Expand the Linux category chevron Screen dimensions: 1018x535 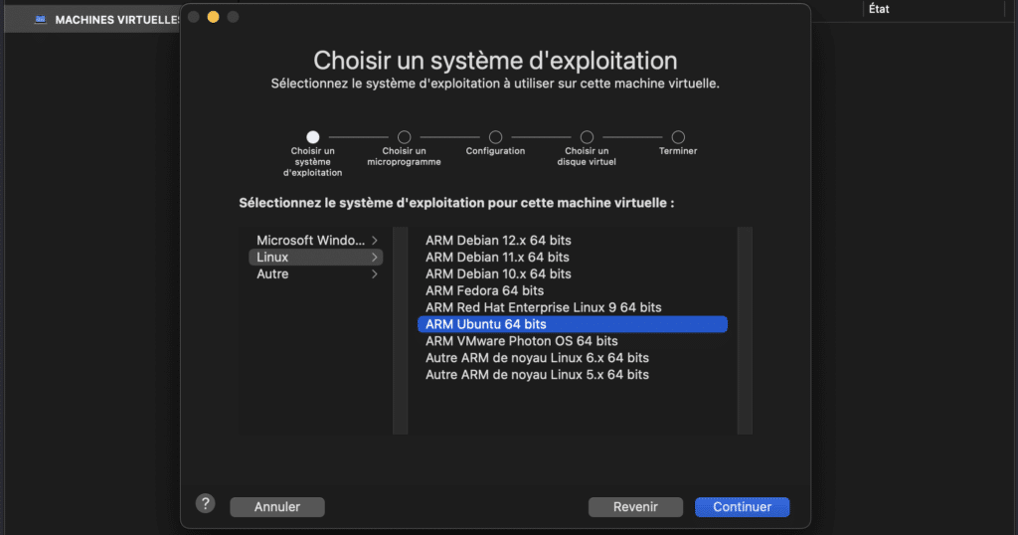pos(375,258)
